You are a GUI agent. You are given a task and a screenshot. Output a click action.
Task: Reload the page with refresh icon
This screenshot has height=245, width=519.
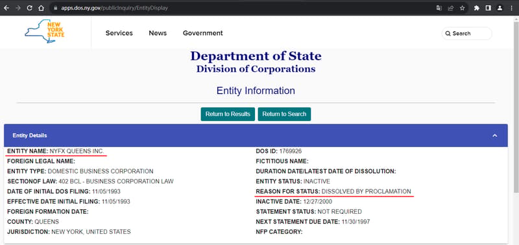(x=29, y=8)
